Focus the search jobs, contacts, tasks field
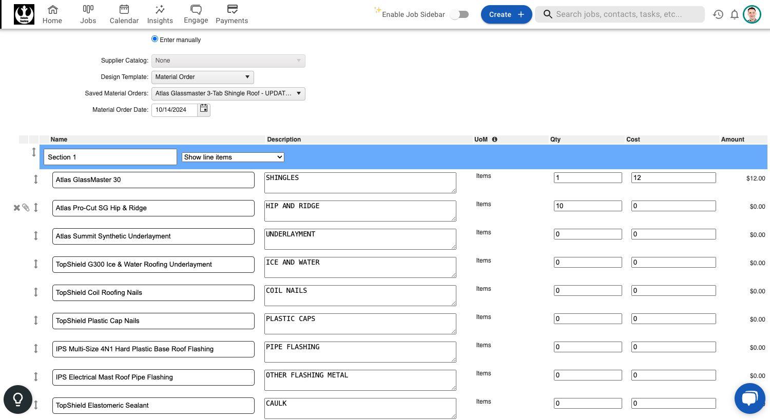Image resolution: width=770 pixels, height=420 pixels. [620, 14]
